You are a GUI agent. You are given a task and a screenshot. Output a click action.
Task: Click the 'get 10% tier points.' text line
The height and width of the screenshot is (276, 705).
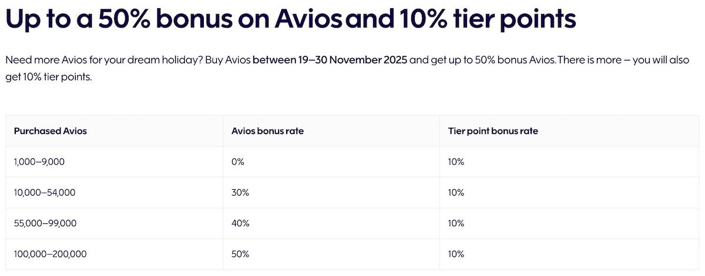48,78
